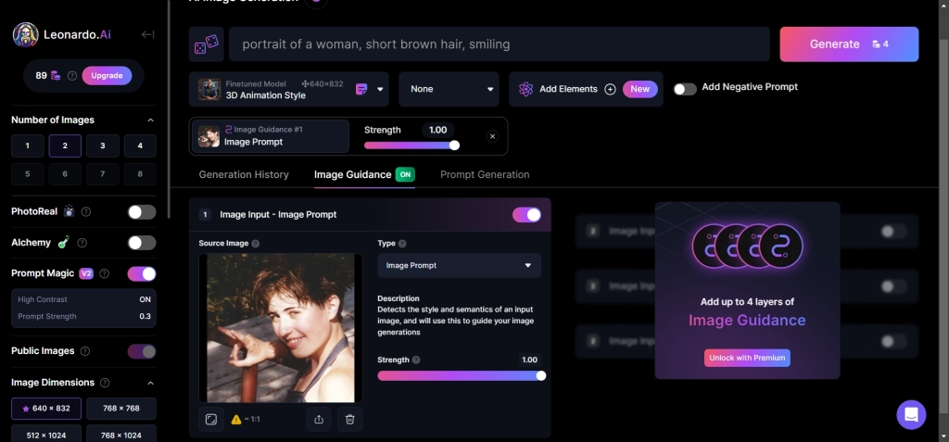Click Source Image help question icon

(256, 244)
